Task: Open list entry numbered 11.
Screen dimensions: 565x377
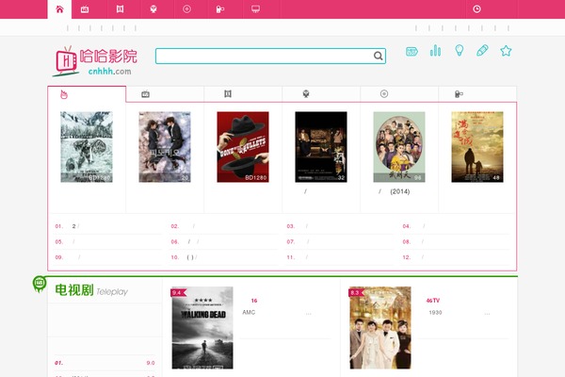Action: point(339,257)
